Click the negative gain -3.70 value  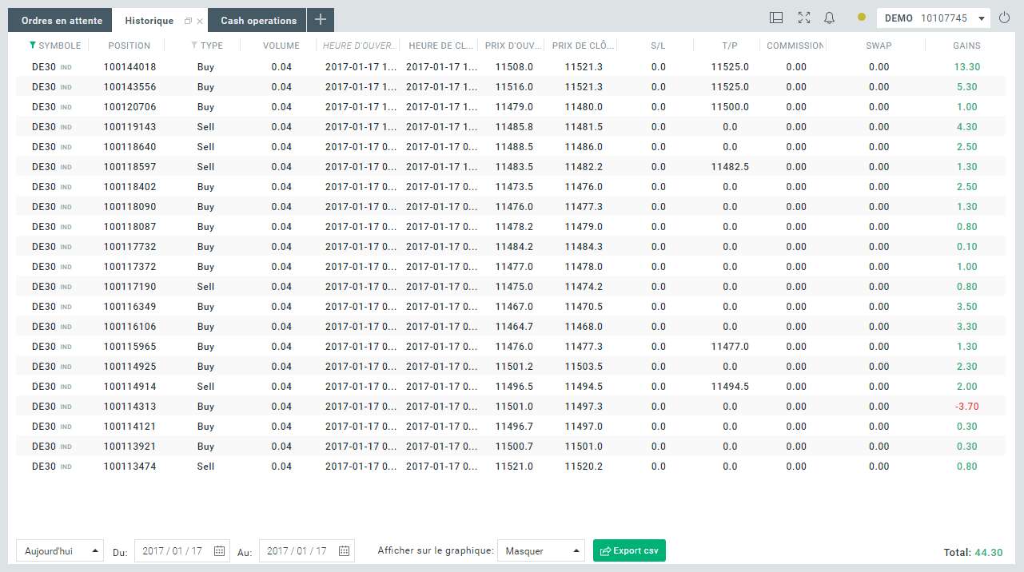tap(966, 407)
